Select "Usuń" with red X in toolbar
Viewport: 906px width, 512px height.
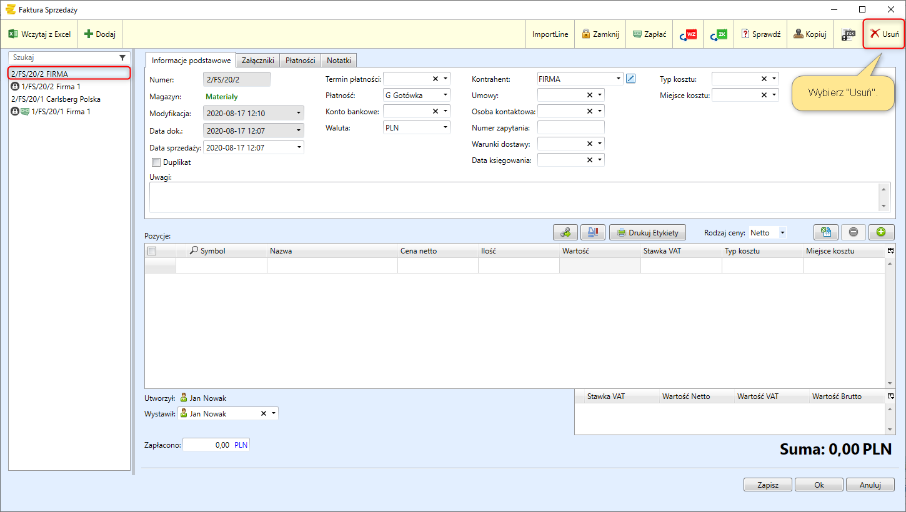(884, 34)
